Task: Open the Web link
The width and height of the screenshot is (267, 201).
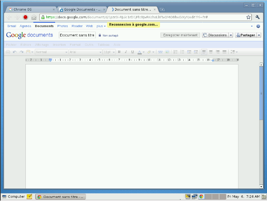Action: pos(89,26)
